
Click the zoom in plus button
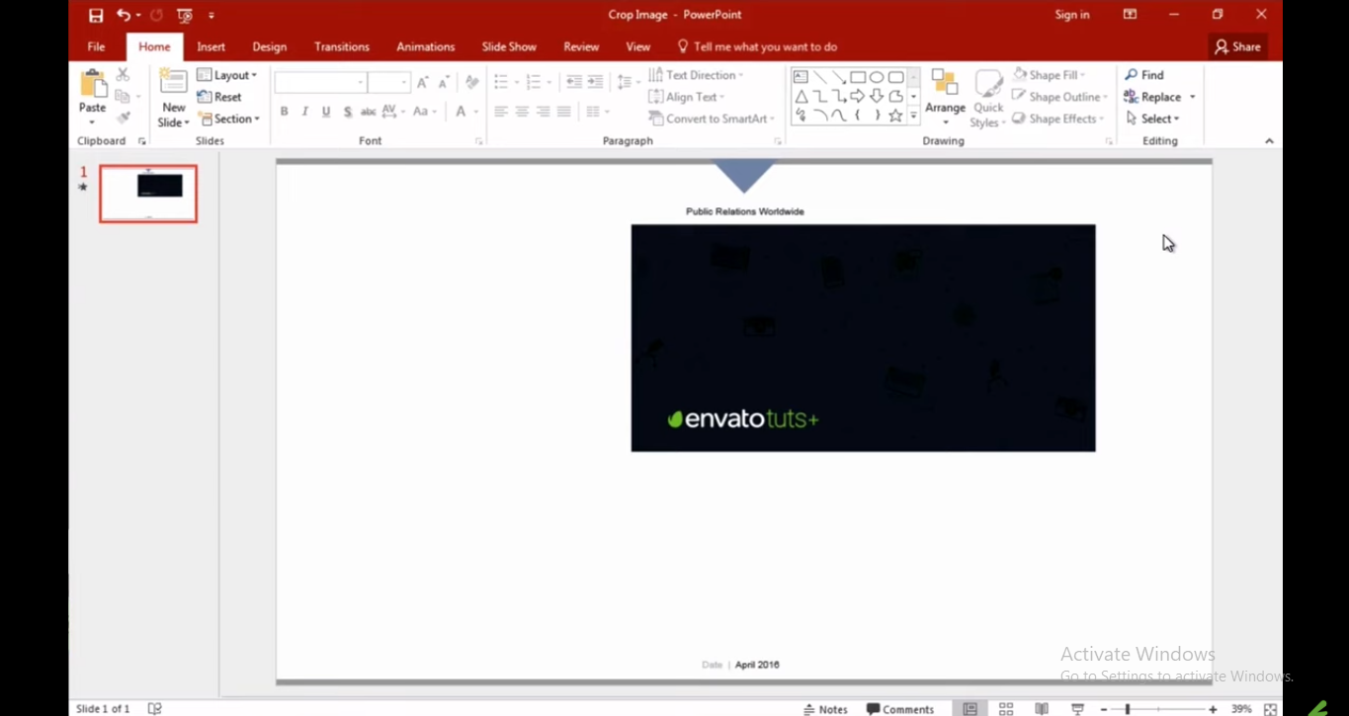[x=1213, y=709]
